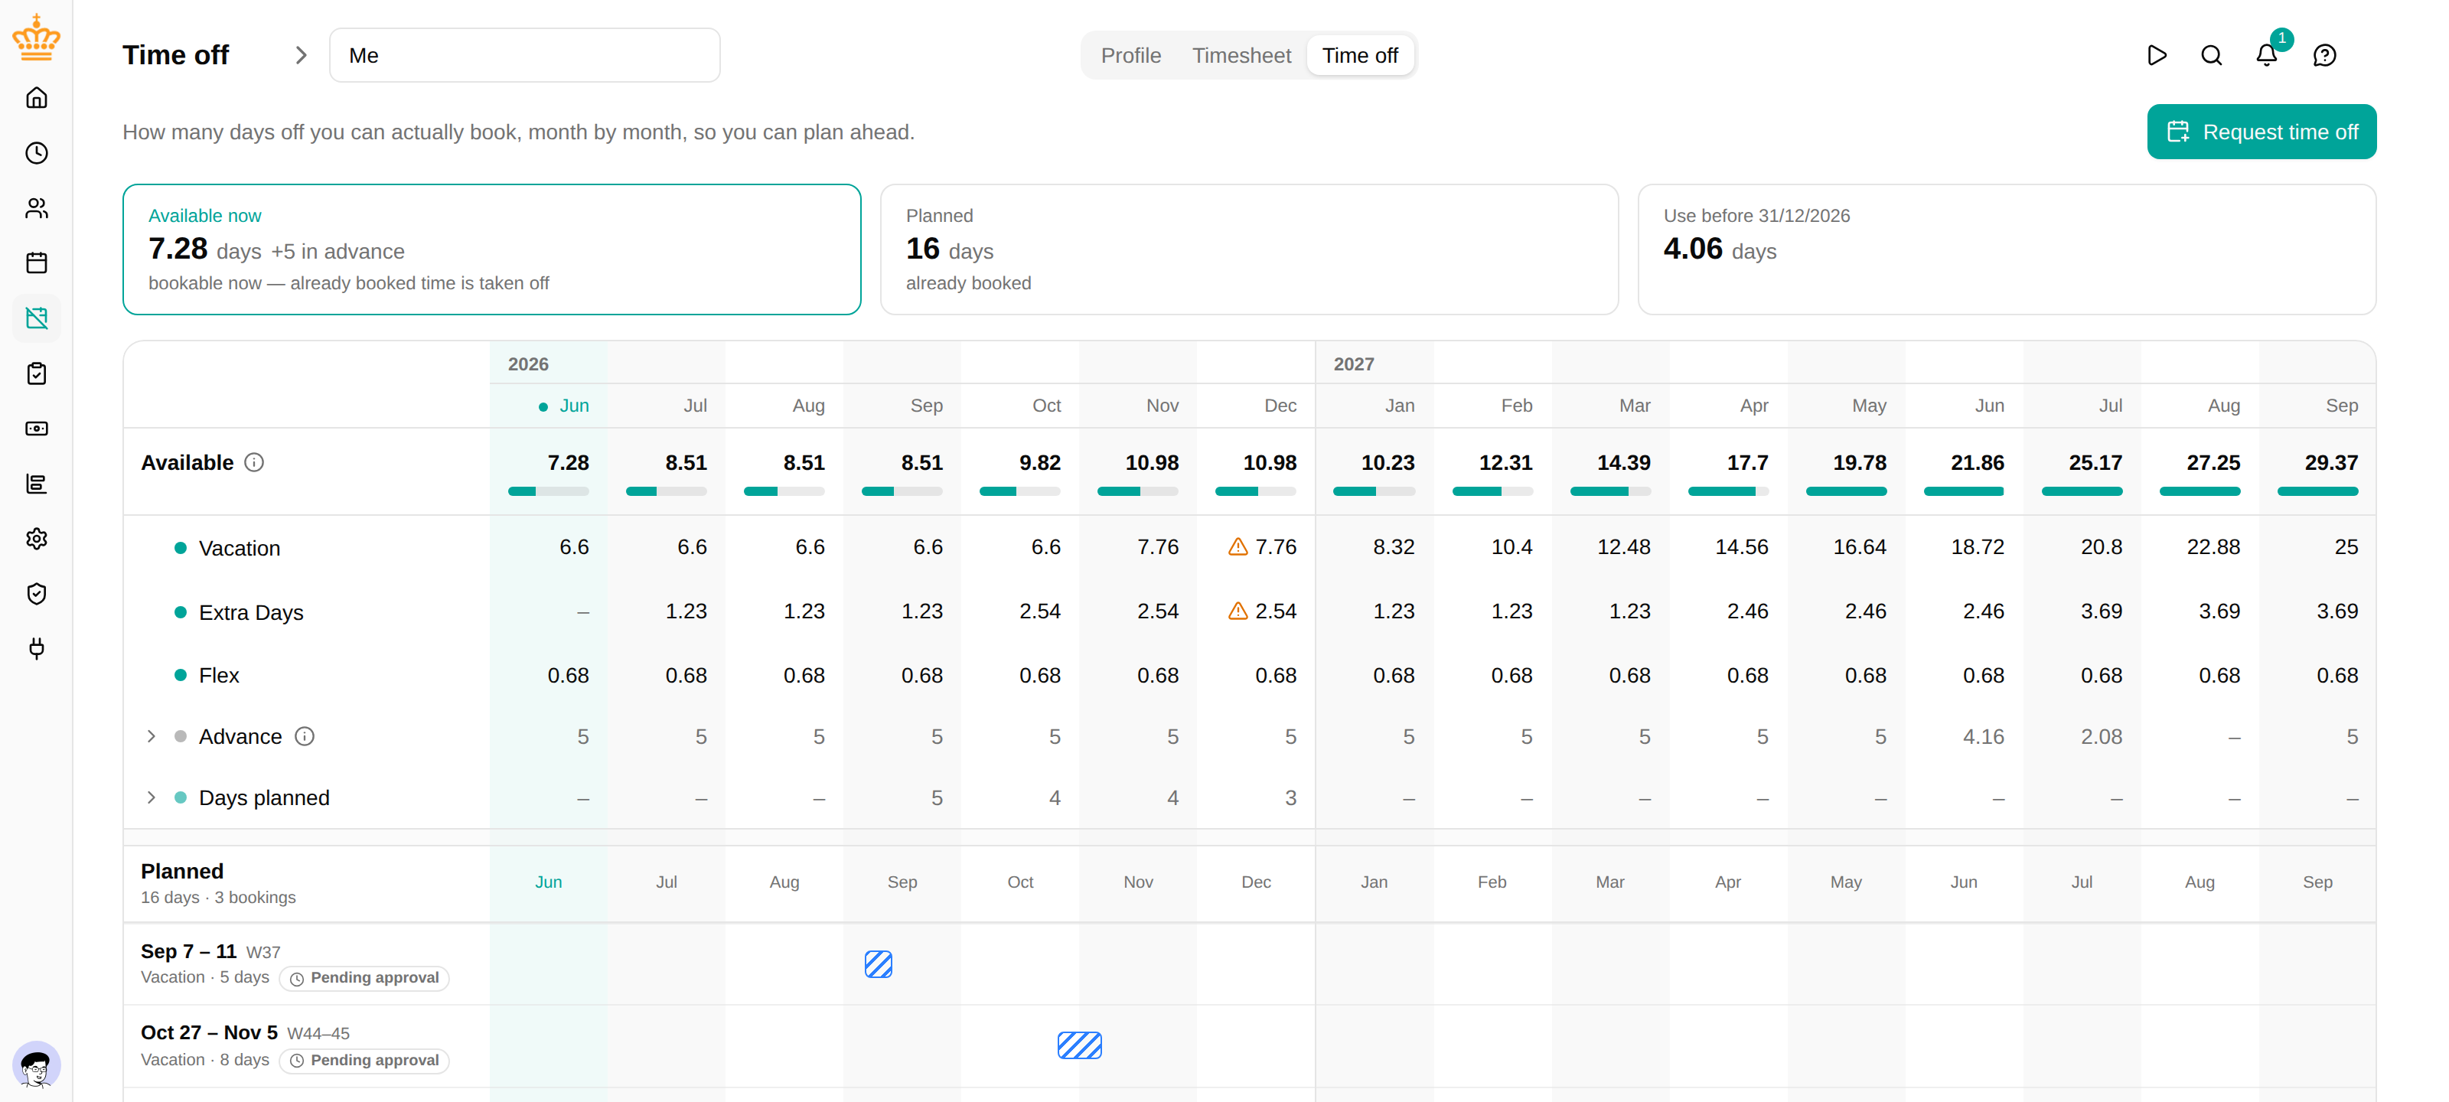
Task: Open the clock time tracking icon
Action: [36, 153]
